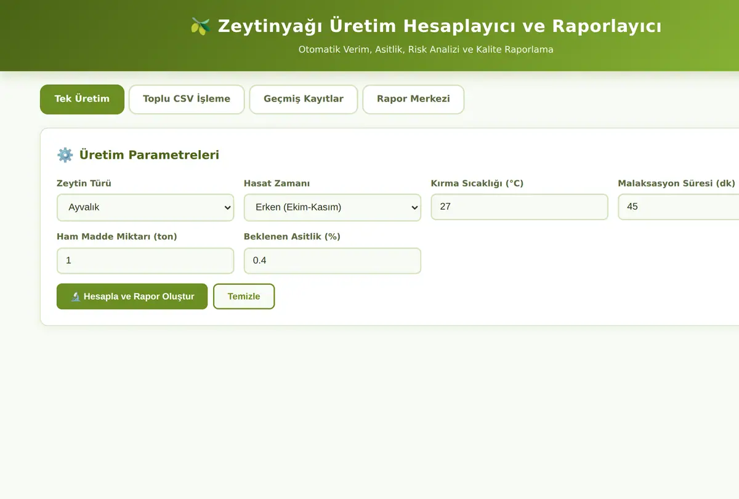Click the 'Zeytin Türü' label
The image size is (739, 499).
click(84, 183)
